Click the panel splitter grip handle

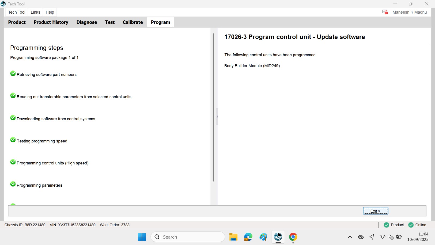pyautogui.click(x=217, y=117)
